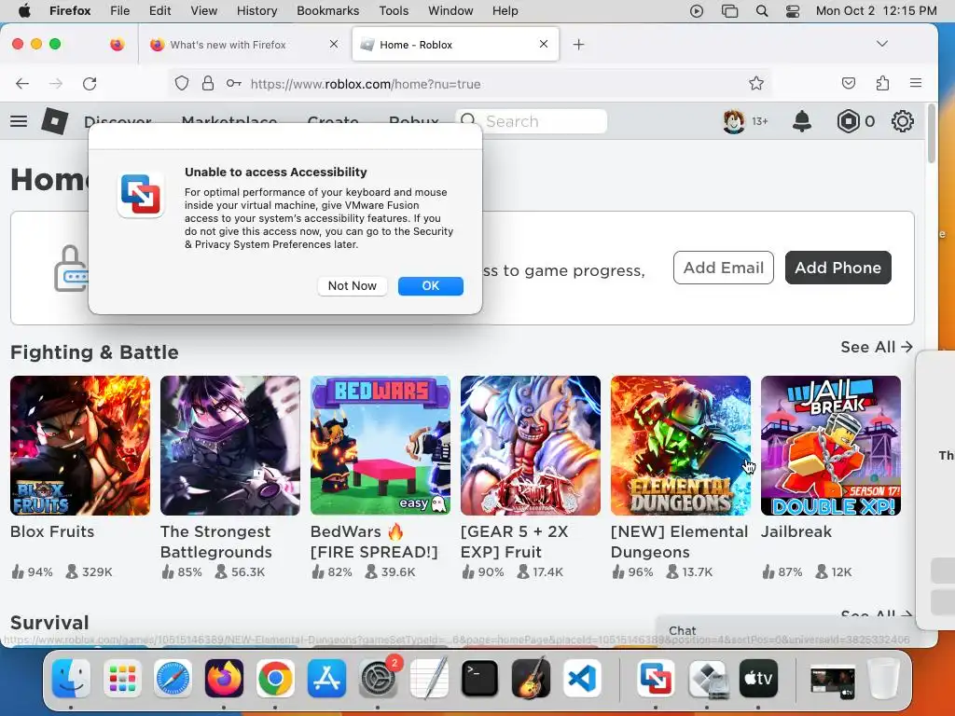Image resolution: width=955 pixels, height=716 pixels.
Task: Open the Window menu
Action: tap(450, 11)
